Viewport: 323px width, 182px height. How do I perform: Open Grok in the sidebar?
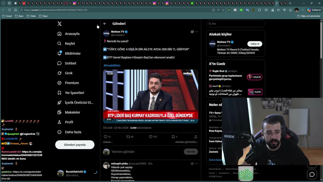[65, 73]
